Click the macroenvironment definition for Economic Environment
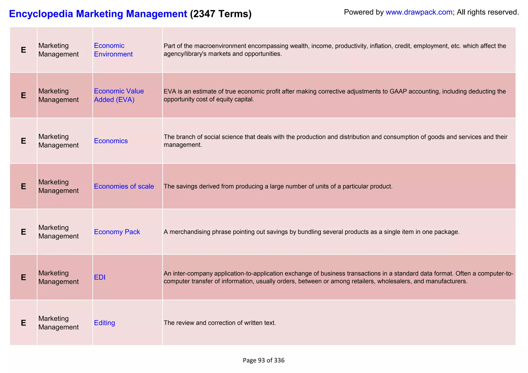Image resolution: width=528 pixels, height=373 pixels. tap(335, 50)
